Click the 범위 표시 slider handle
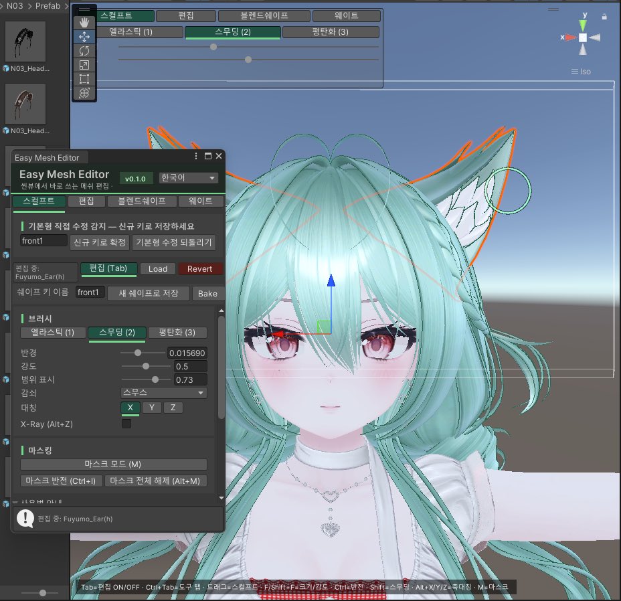 155,379
